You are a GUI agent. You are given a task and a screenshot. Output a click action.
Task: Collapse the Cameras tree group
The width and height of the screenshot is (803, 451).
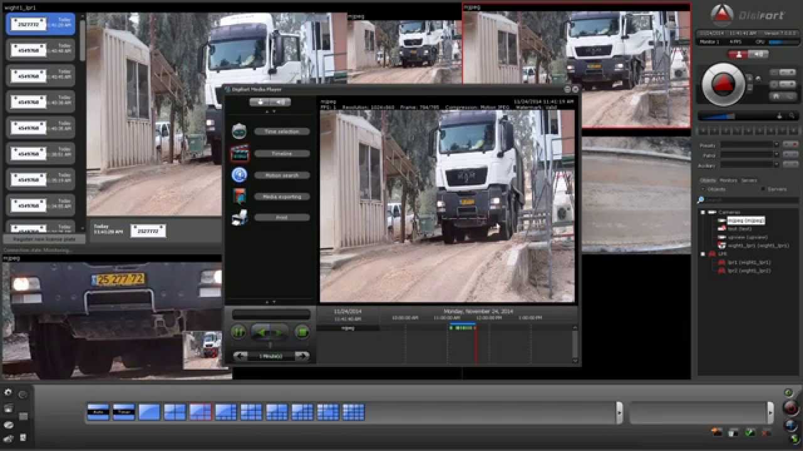tap(703, 211)
